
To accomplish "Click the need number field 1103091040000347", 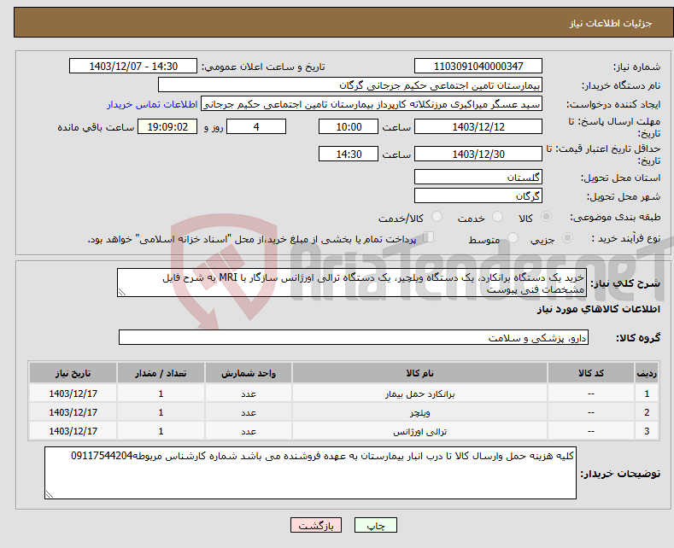I will 478,66.
